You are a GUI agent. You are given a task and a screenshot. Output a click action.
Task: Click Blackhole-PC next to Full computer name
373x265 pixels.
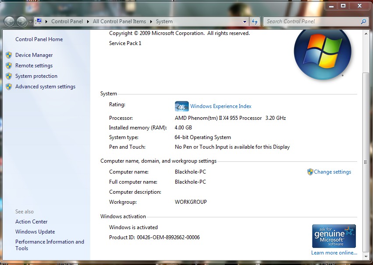click(x=190, y=182)
